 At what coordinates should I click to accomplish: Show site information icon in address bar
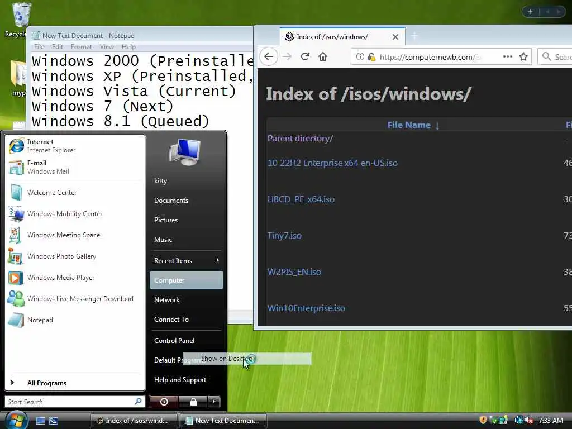pos(360,56)
